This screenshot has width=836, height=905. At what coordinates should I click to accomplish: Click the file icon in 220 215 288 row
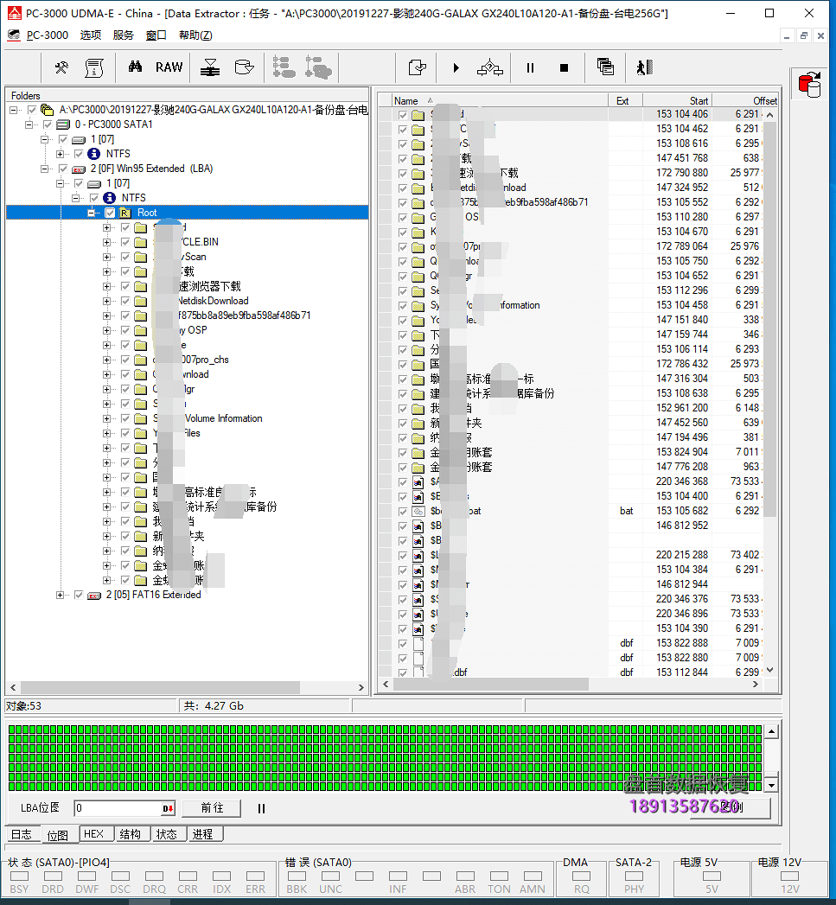418,555
